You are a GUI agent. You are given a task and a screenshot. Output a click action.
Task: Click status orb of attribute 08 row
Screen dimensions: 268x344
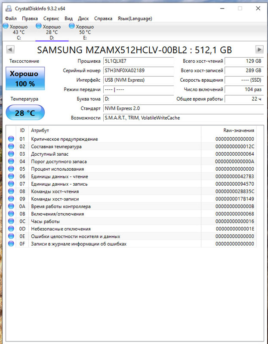(x=11, y=191)
